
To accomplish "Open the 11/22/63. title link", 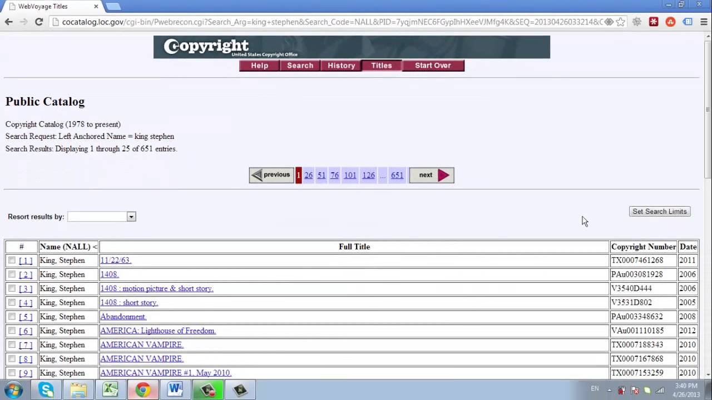I will coord(116,260).
